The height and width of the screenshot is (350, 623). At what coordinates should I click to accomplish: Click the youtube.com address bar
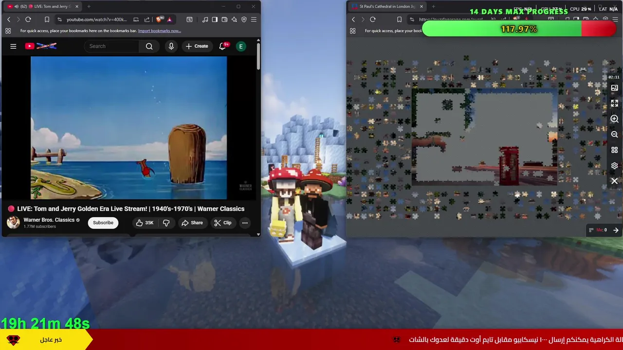click(97, 19)
